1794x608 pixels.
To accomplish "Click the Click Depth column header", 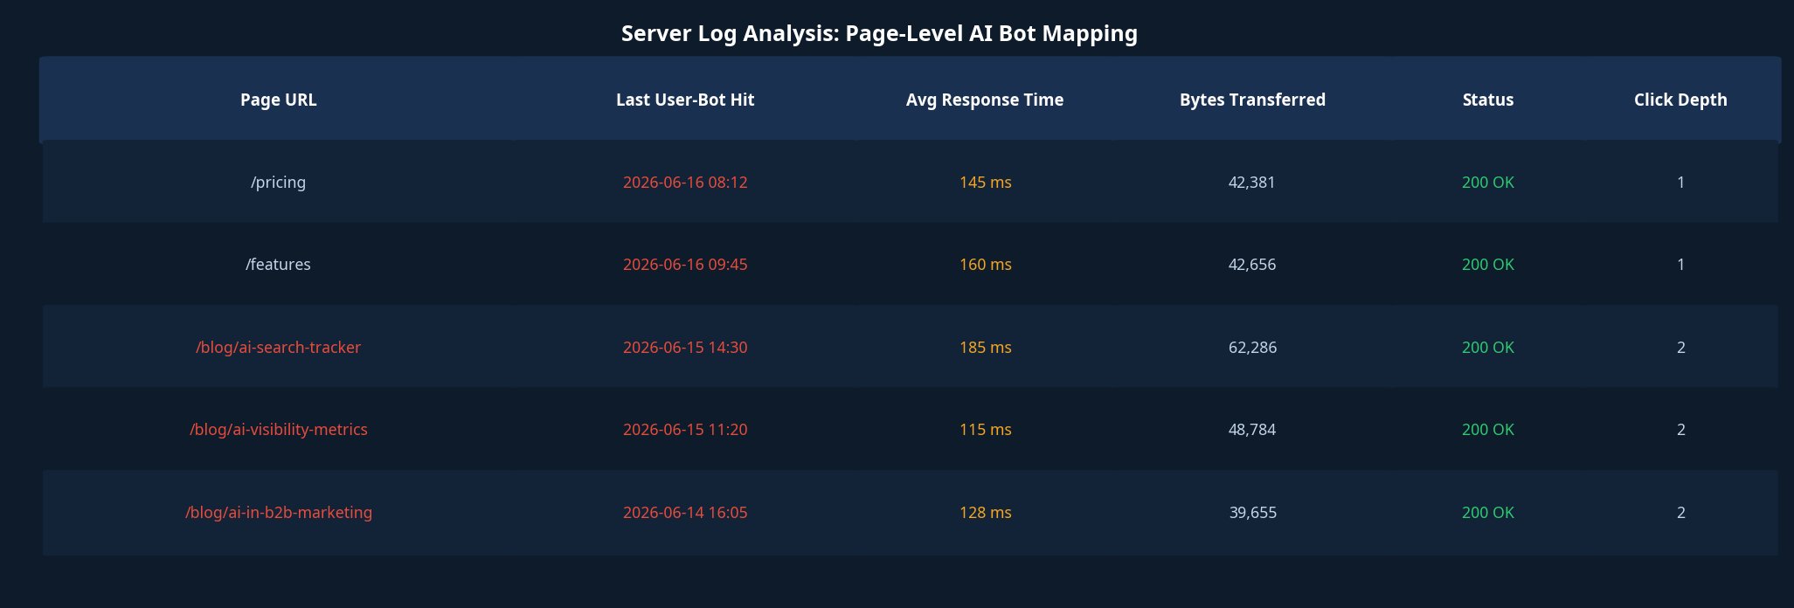I will (x=1680, y=100).
